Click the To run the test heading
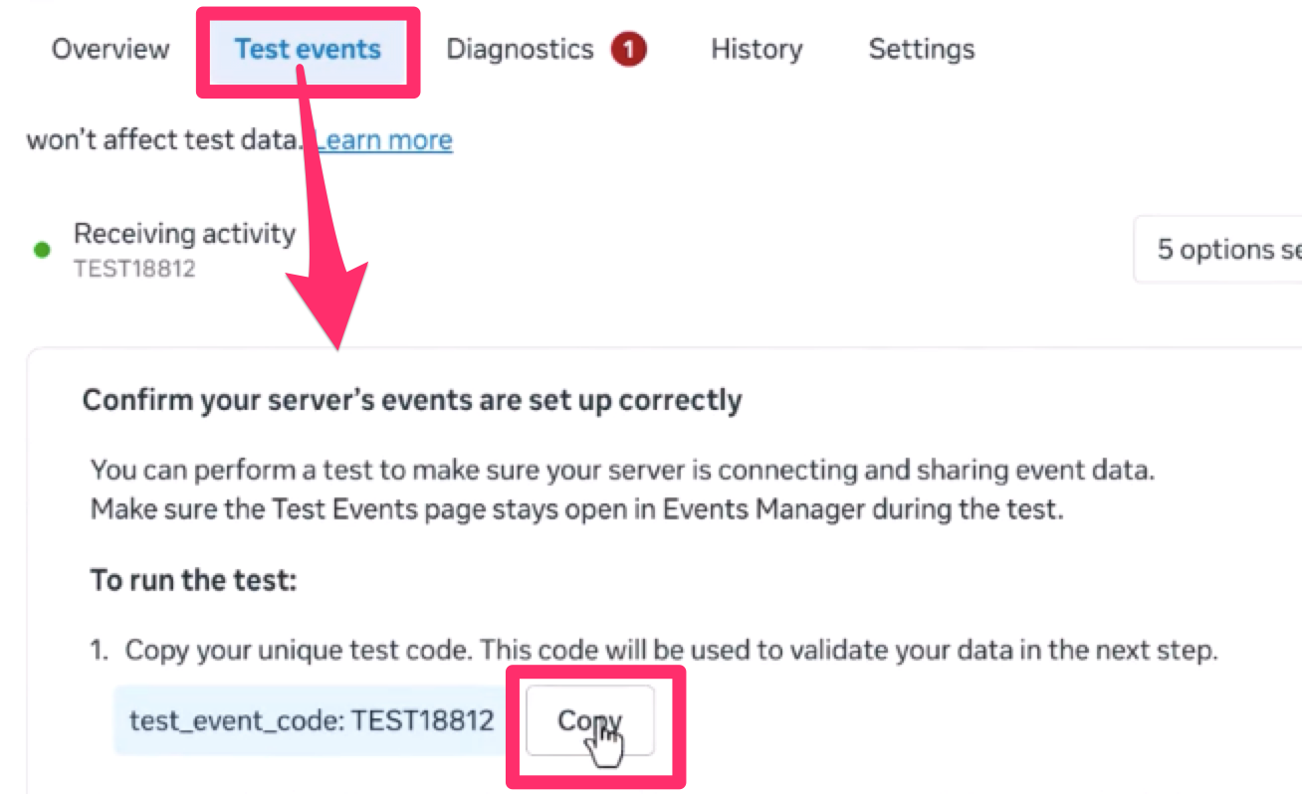 coord(193,580)
